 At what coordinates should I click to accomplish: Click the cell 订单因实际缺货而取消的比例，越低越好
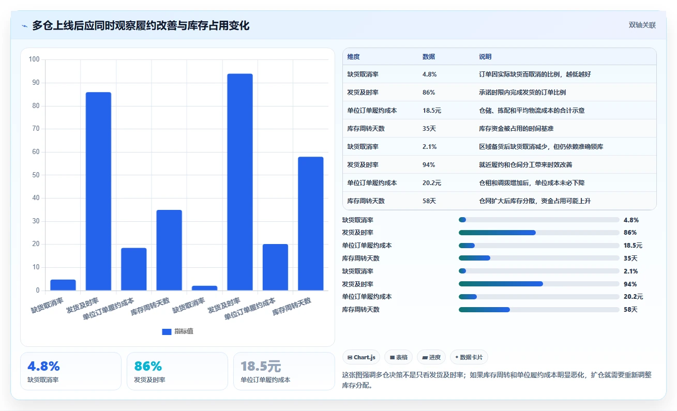click(x=535, y=74)
